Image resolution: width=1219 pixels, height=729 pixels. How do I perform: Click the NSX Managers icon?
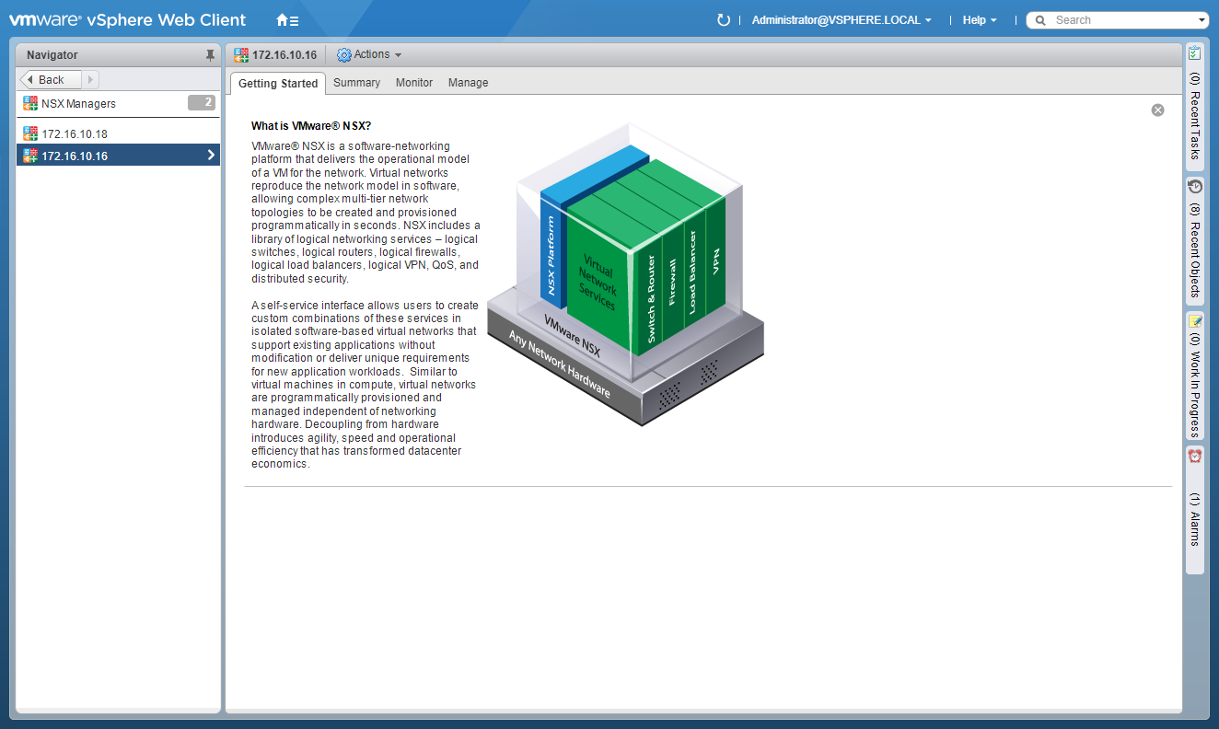coord(30,104)
